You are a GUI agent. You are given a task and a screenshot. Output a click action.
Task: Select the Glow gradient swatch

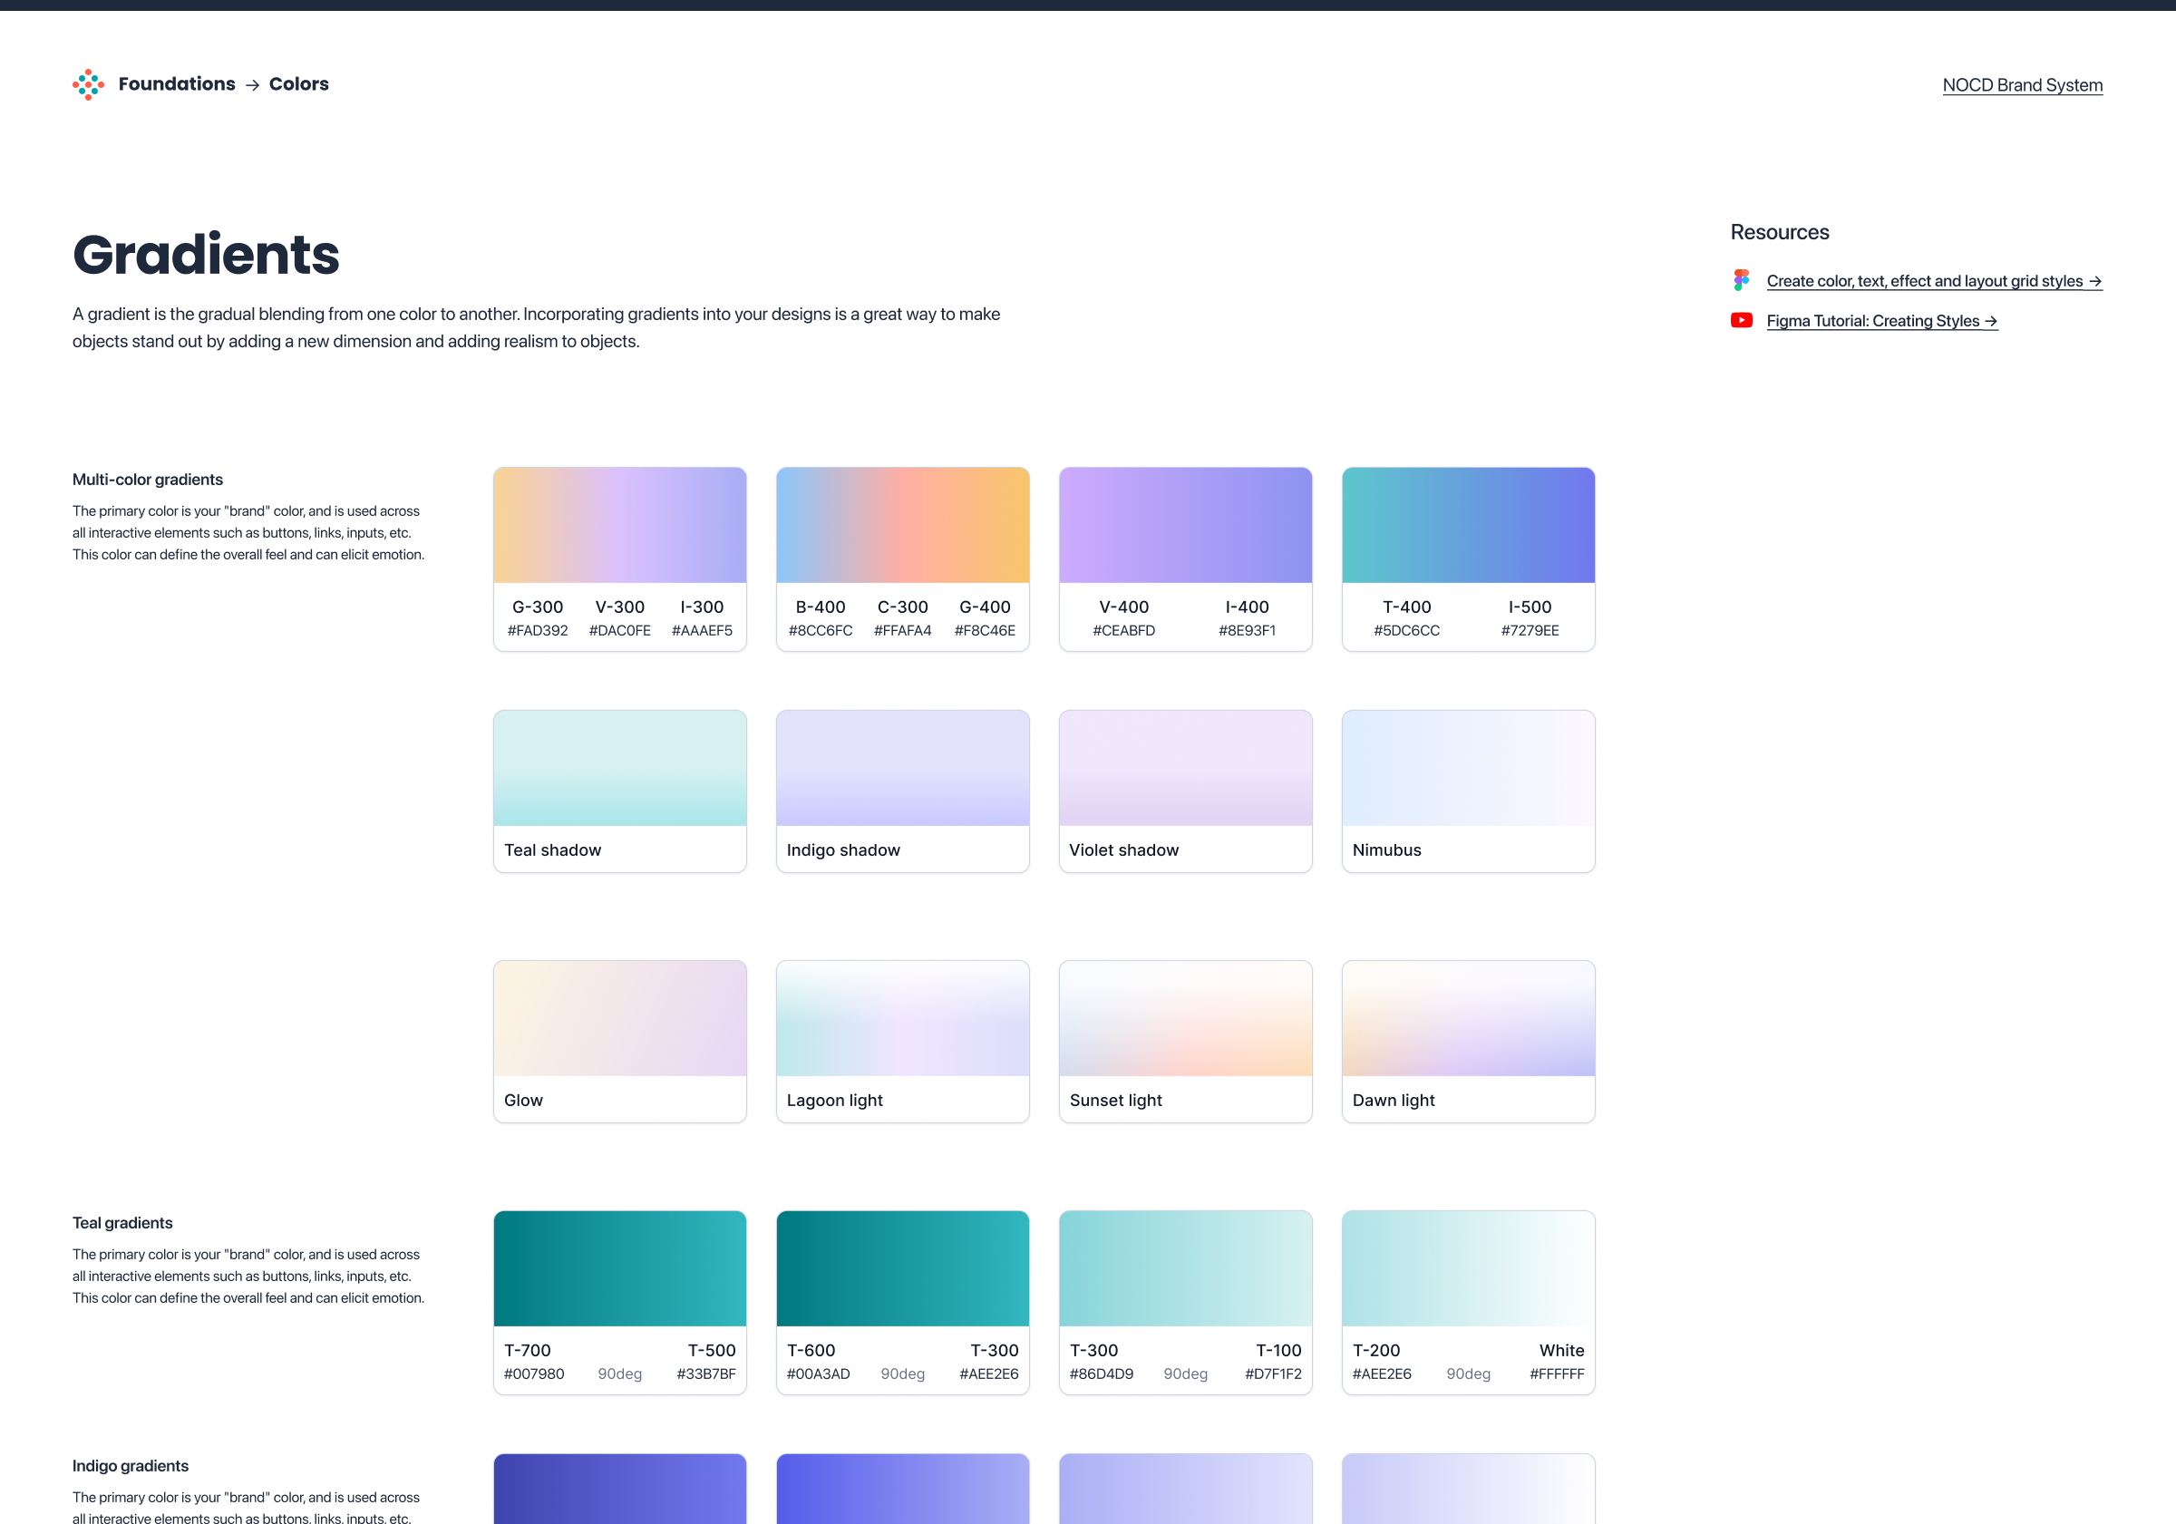(x=620, y=1018)
